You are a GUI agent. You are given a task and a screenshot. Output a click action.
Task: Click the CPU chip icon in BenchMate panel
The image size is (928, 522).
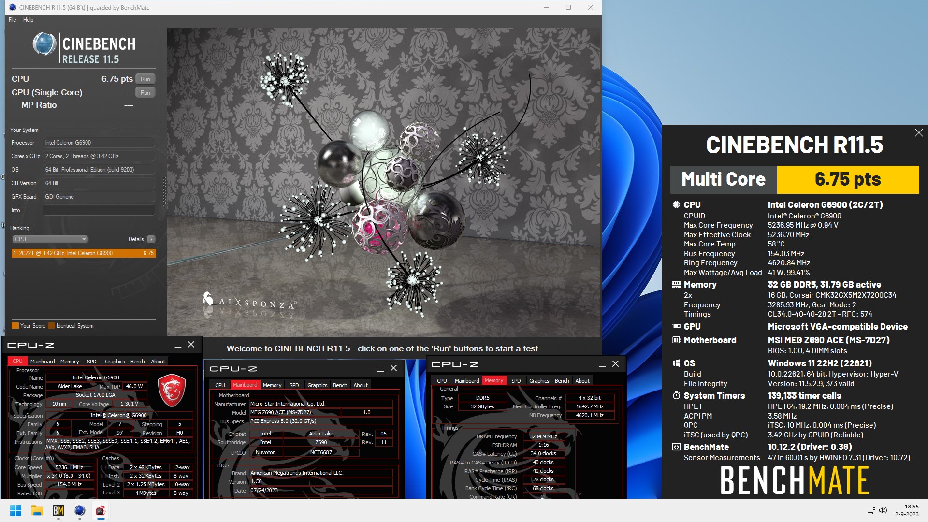pos(676,205)
